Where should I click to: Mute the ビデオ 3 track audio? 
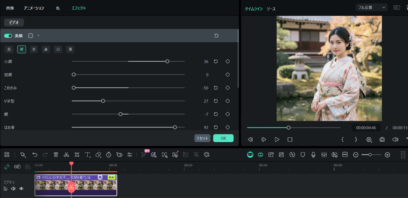point(14,189)
